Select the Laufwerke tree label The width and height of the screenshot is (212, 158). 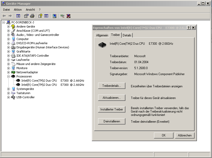23,60
